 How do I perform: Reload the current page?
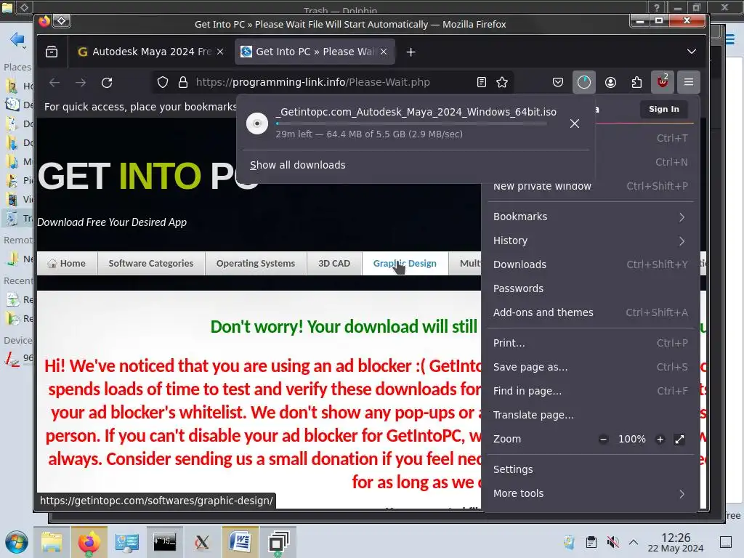click(107, 83)
